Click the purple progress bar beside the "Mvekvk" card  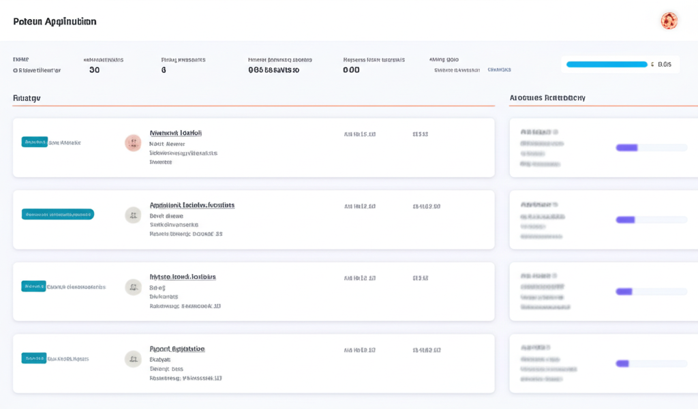pos(652,147)
